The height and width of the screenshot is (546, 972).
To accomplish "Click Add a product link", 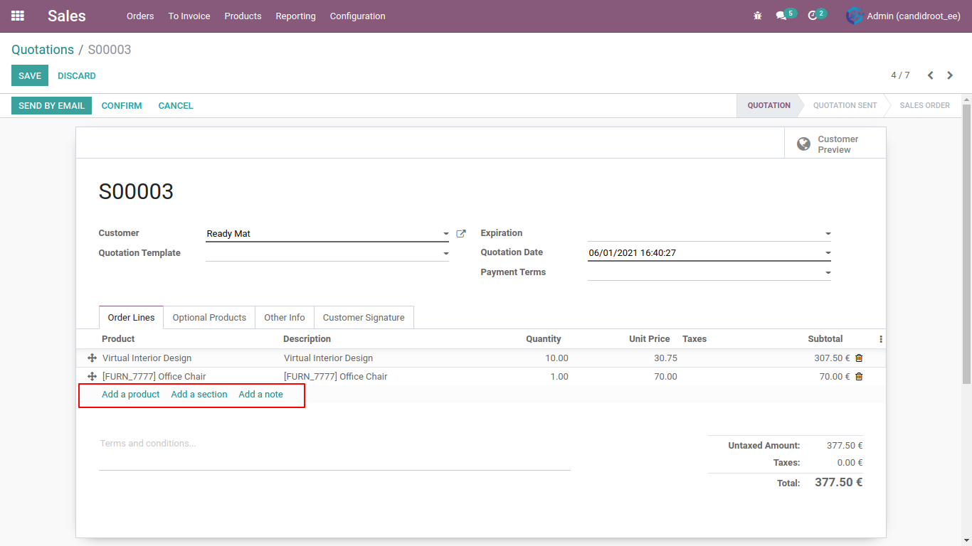I will tap(131, 394).
